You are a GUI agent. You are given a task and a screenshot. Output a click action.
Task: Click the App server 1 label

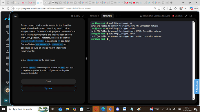click(42, 45)
